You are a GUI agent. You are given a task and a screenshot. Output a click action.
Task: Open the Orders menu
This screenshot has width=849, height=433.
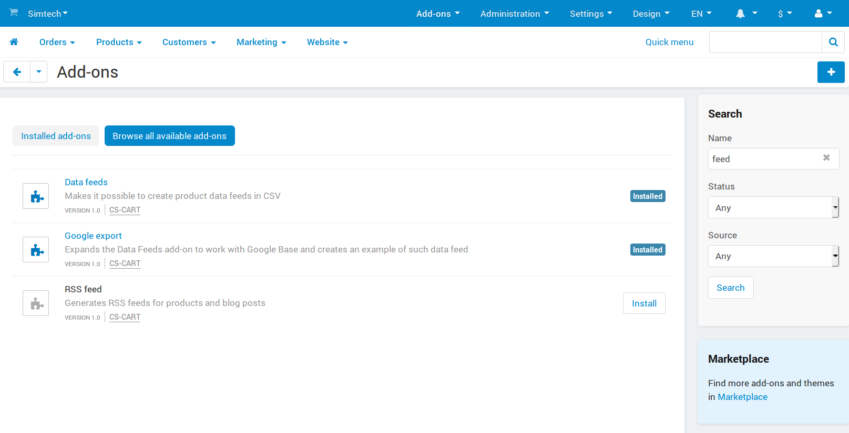click(57, 42)
